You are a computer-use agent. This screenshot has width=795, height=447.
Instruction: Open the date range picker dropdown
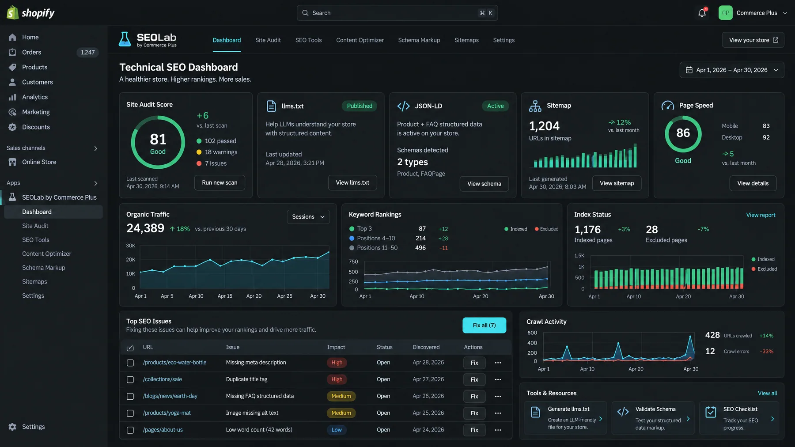[x=732, y=70]
